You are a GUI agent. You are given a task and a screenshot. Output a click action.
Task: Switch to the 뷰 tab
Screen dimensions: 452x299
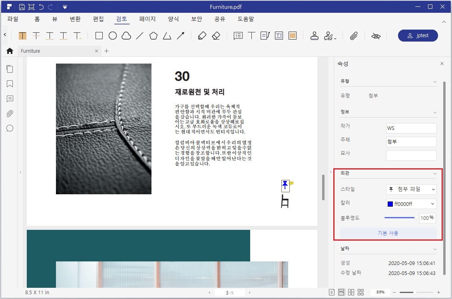tap(55, 19)
